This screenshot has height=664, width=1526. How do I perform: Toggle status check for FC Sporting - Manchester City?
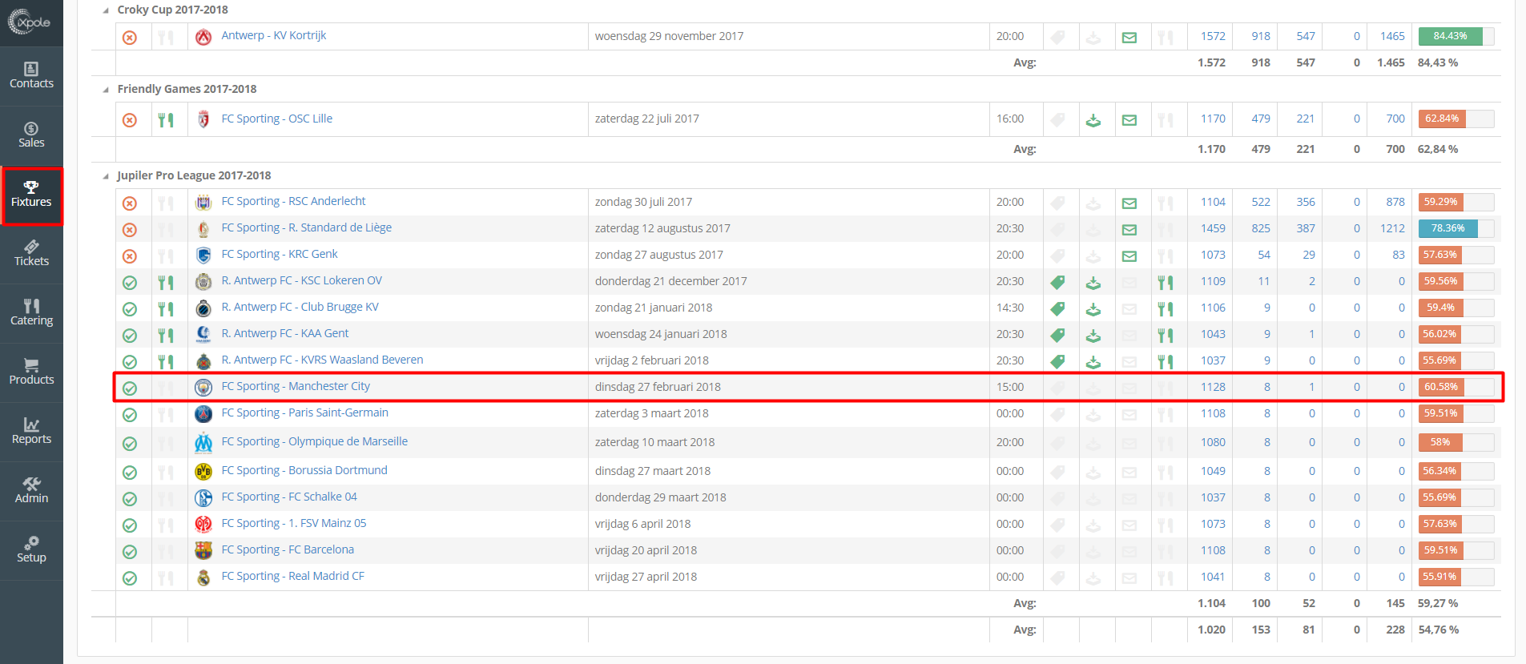click(130, 388)
